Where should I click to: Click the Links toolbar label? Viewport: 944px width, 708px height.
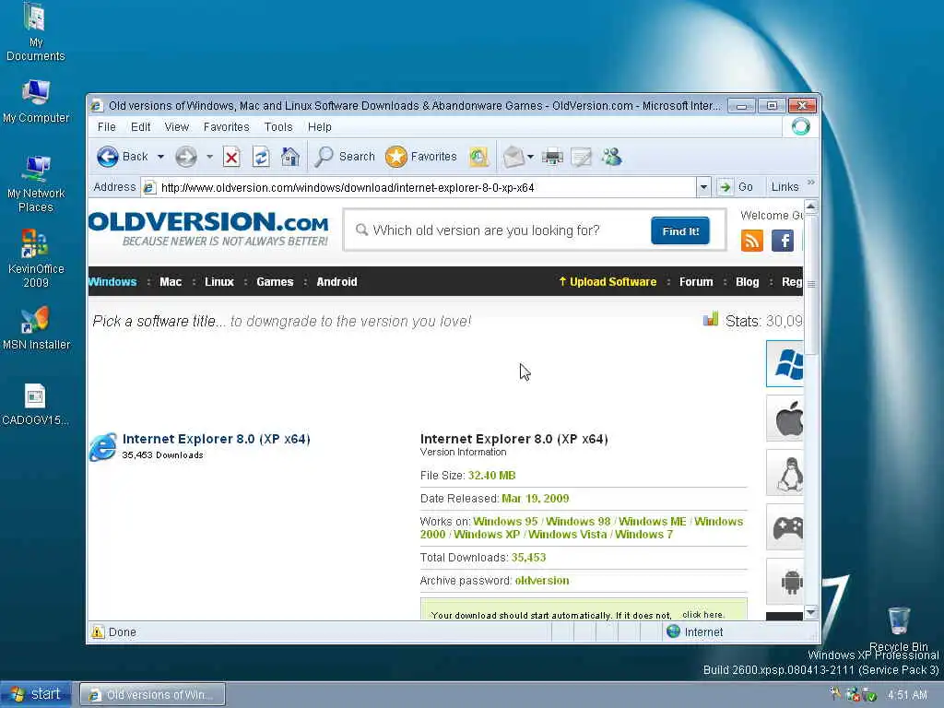pos(785,187)
